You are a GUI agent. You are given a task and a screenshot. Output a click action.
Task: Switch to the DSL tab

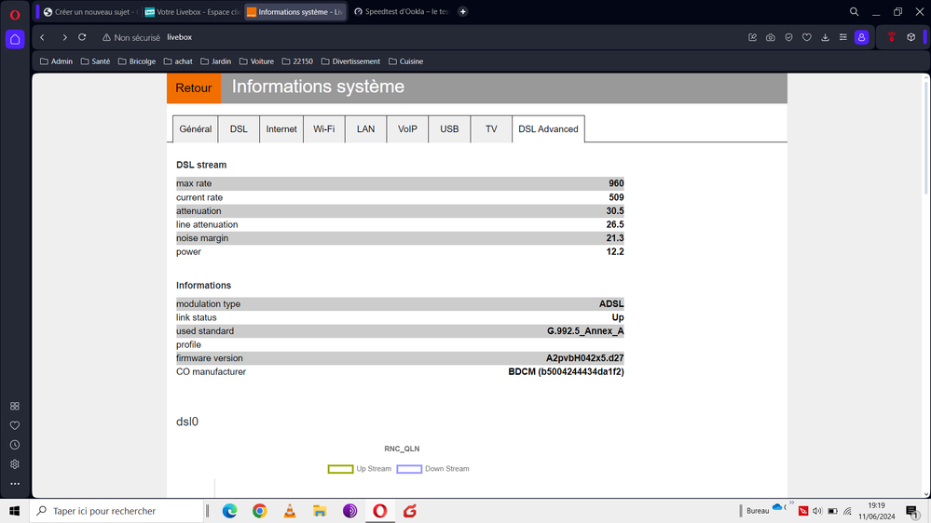[239, 129]
